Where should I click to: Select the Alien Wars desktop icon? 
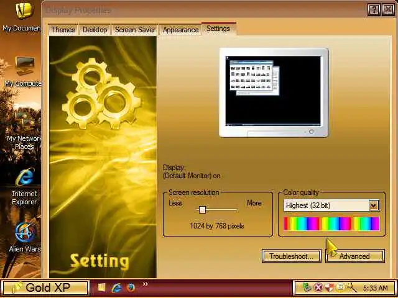(25, 237)
